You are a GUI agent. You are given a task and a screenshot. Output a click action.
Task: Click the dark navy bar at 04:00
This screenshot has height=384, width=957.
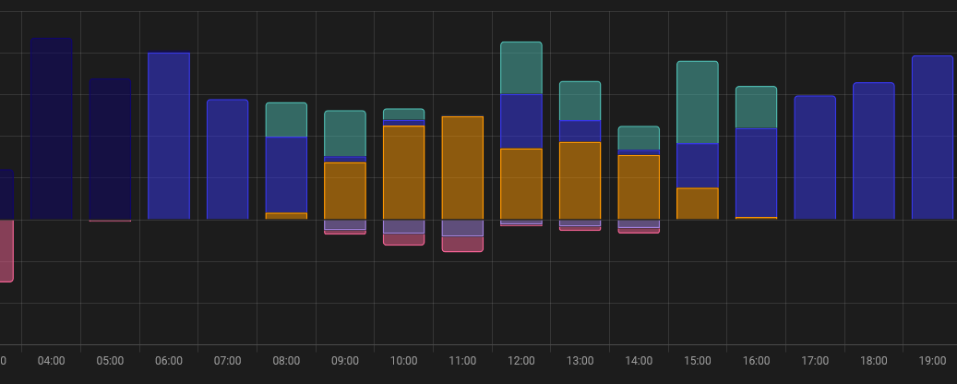(x=52, y=129)
